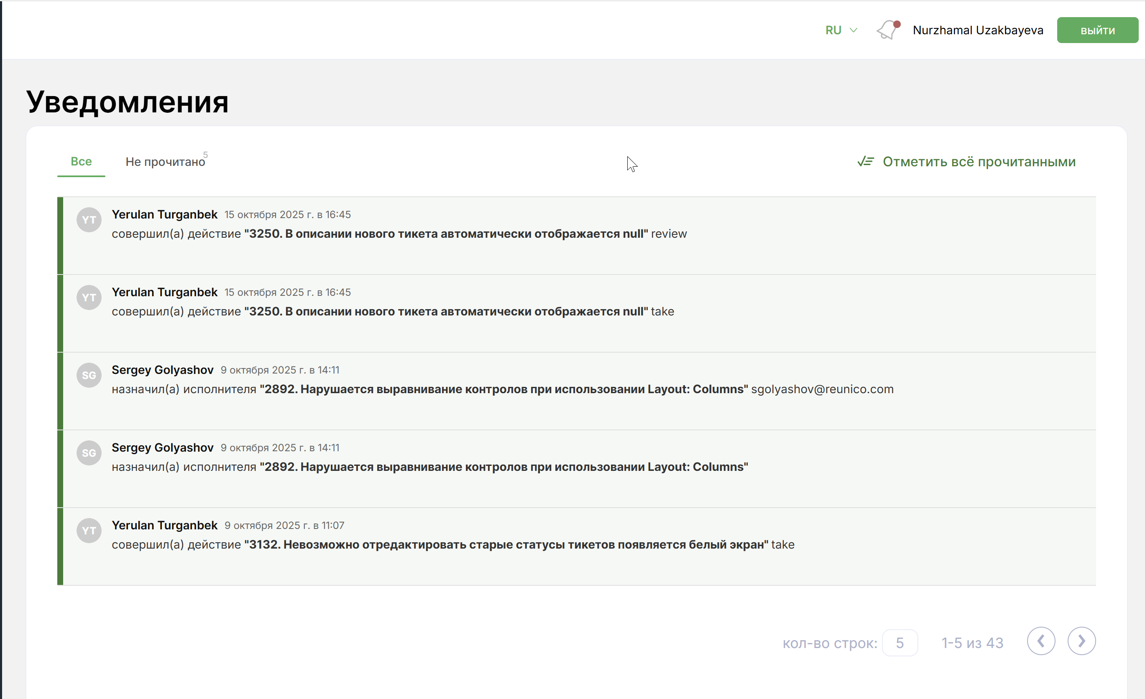Viewport: 1145px width, 699px height.
Task: Open ticket 3250 review notification
Action: (446, 234)
